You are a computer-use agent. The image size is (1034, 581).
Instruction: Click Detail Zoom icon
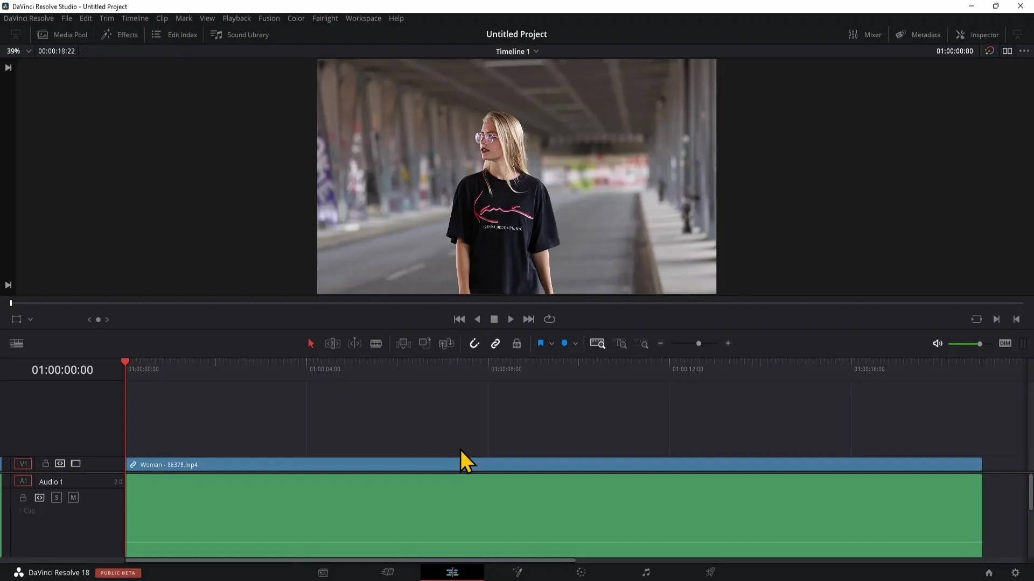click(x=620, y=344)
